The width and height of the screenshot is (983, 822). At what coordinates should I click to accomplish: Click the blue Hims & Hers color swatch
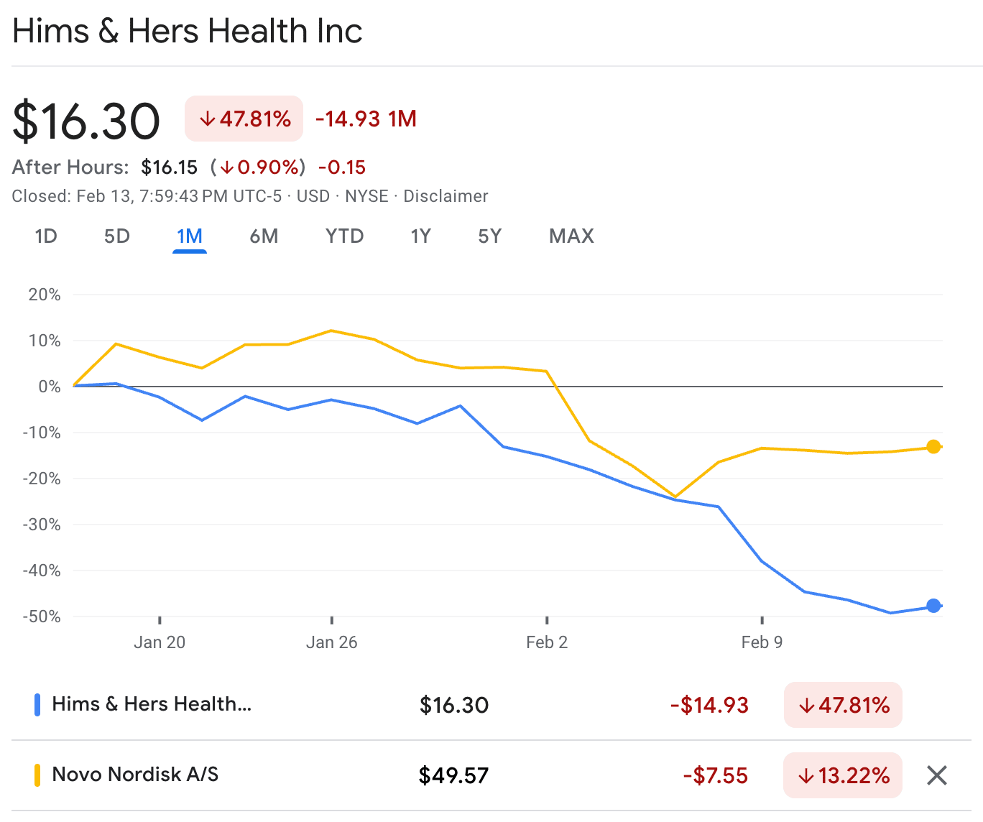click(37, 705)
